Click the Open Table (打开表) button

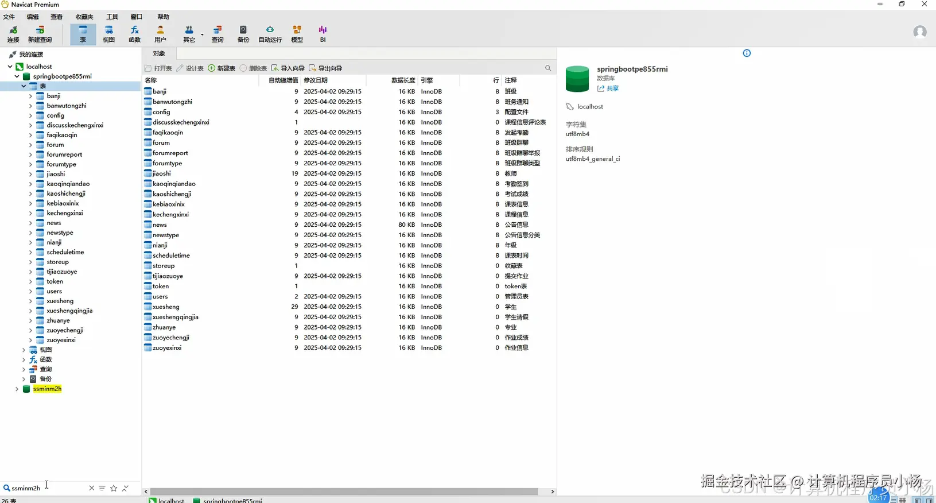point(158,68)
